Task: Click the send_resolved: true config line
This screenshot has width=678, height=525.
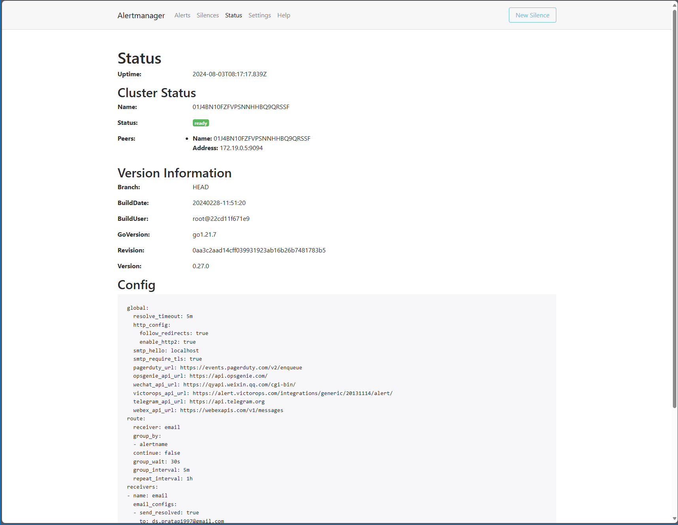Action: [166, 513]
